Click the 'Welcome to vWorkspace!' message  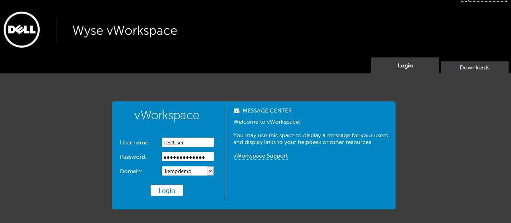pyautogui.click(x=267, y=122)
